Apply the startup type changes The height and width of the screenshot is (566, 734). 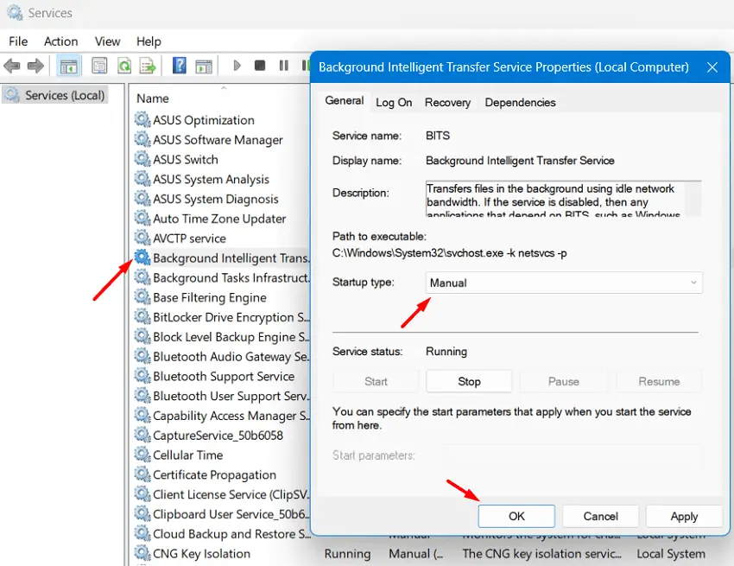[684, 516]
